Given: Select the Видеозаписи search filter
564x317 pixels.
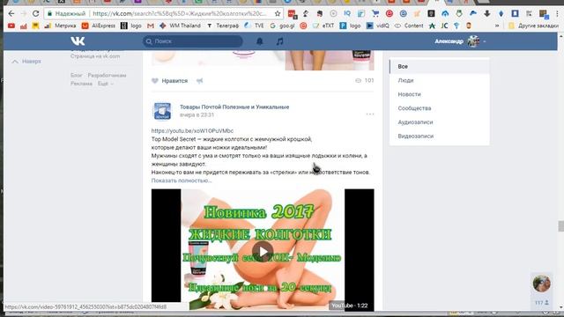Looking at the screenshot, I should click(440, 136).
